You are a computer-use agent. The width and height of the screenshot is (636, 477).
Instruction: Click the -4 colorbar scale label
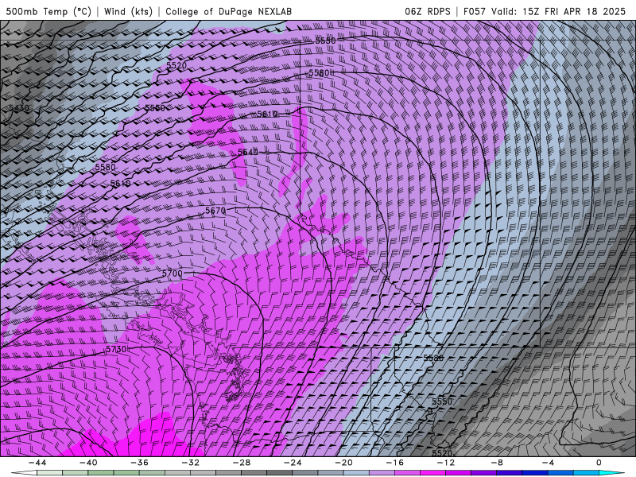[548, 463]
